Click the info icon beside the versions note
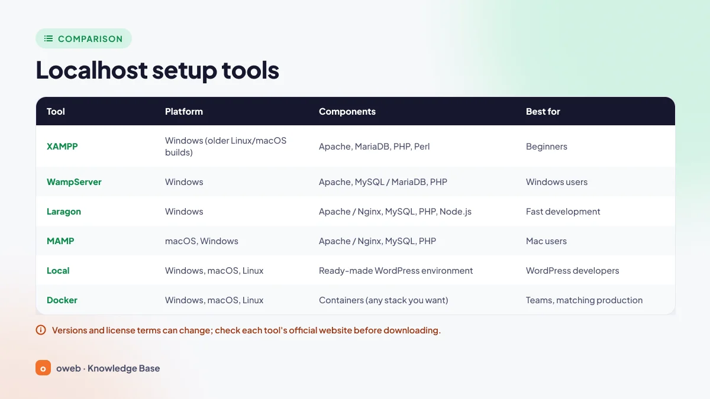 [41, 330]
